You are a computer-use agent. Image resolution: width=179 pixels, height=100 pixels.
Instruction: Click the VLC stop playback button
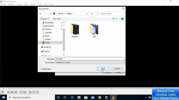point(12,92)
